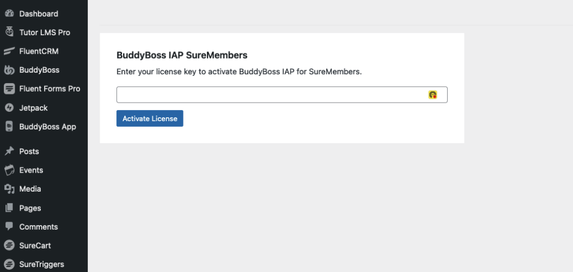
Task: Click the Events calendar icon
Action: click(9, 170)
